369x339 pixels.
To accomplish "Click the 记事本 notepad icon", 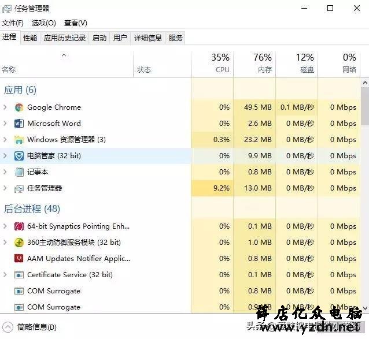I will click(x=19, y=172).
